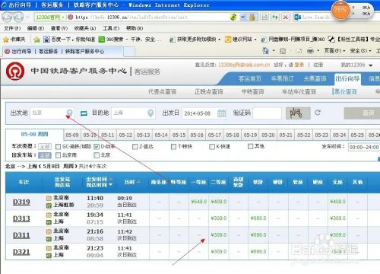Tick the T-特快 checkbox
Image resolution: width=380 pixels, height=274 pixels.
pyautogui.click(x=173, y=147)
